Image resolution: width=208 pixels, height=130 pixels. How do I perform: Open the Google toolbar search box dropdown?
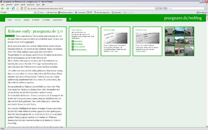tap(35, 12)
